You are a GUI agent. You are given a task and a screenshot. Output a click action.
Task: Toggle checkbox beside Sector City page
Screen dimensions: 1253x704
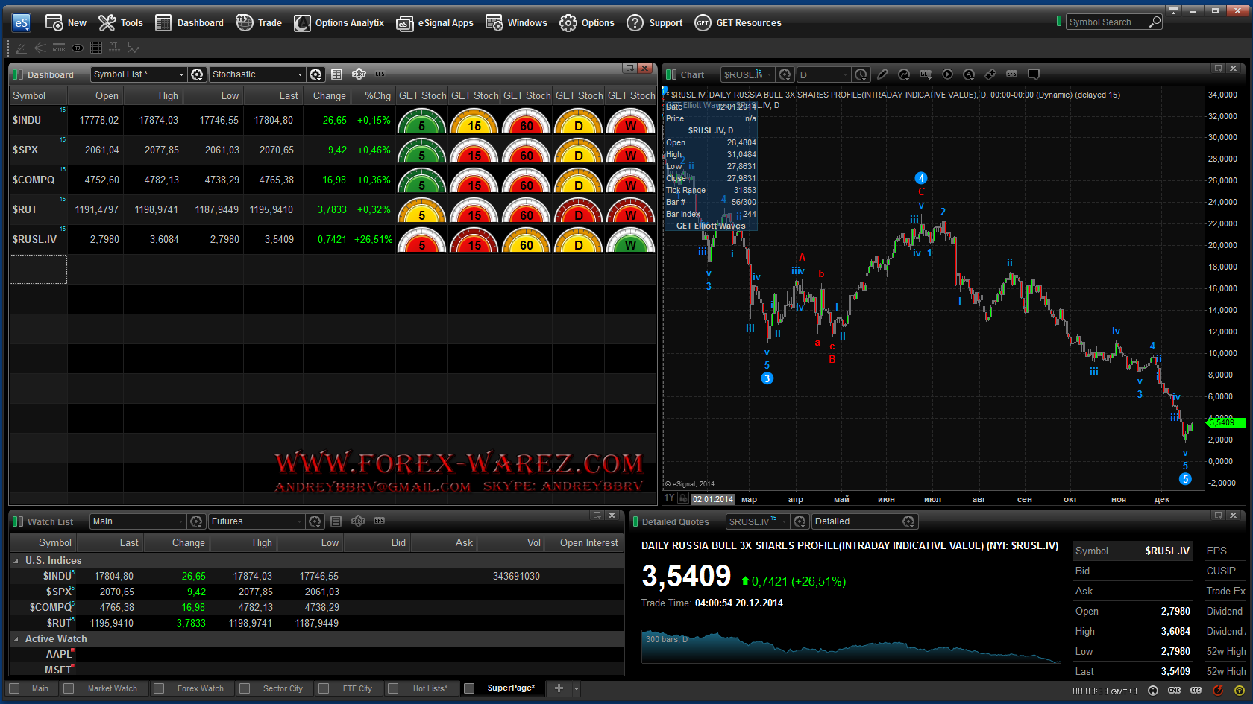pos(245,688)
